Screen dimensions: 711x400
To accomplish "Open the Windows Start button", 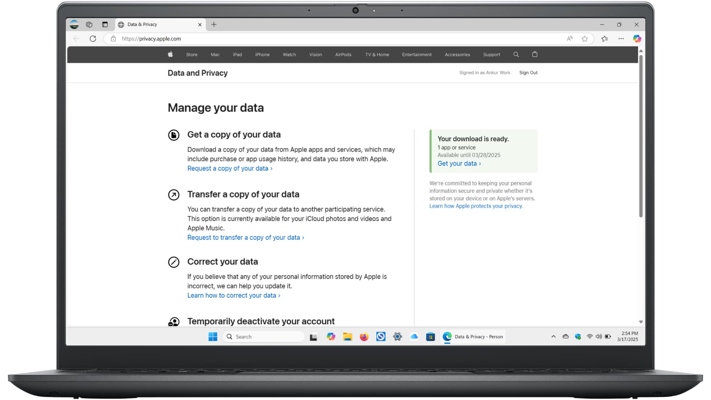I will (213, 337).
